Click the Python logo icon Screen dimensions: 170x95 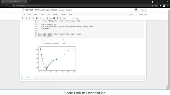(x=136, y=10)
